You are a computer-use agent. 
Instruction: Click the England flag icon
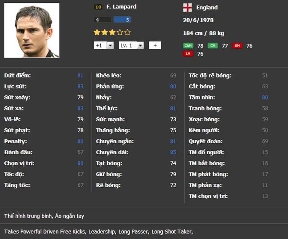click(188, 7)
